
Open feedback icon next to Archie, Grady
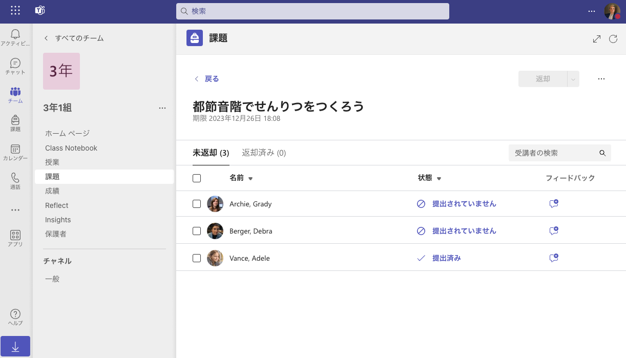pyautogui.click(x=553, y=203)
